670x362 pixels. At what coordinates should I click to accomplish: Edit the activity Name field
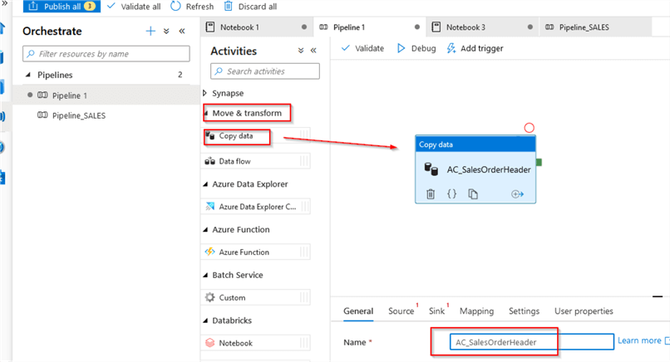pyautogui.click(x=531, y=342)
